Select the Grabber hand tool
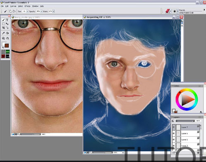The width and height of the screenshot is (206, 162). click(7, 38)
